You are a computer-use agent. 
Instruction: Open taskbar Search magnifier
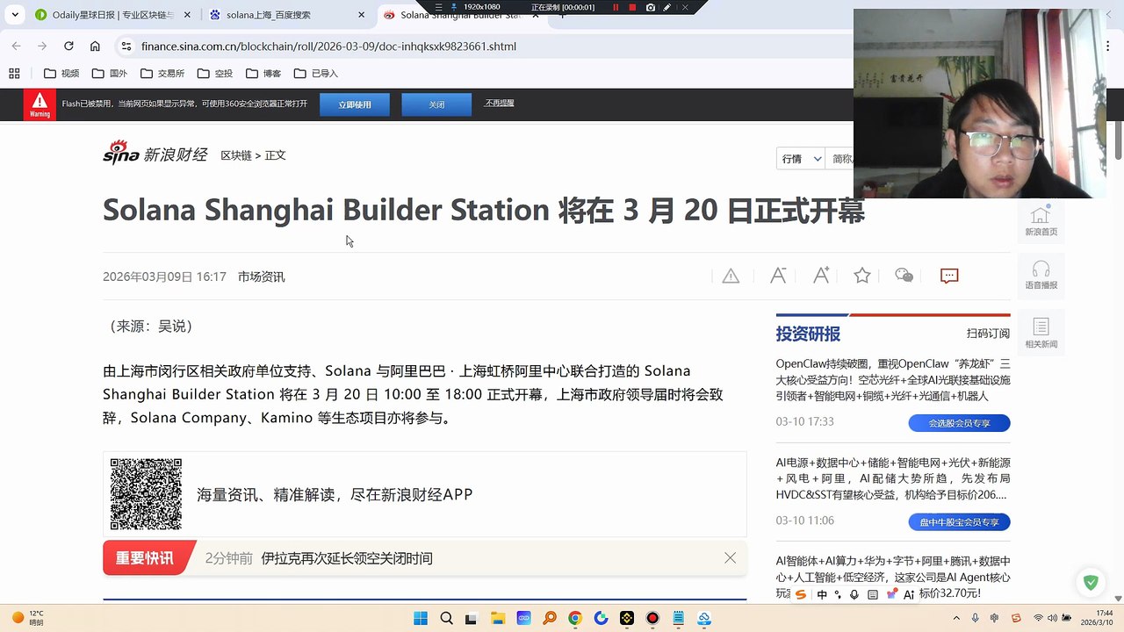[446, 618]
